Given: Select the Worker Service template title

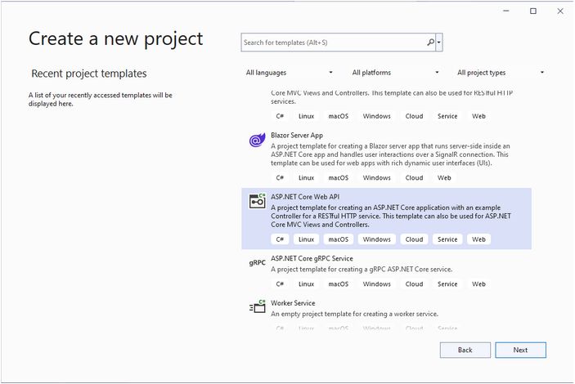Looking at the screenshot, I should click(x=293, y=303).
